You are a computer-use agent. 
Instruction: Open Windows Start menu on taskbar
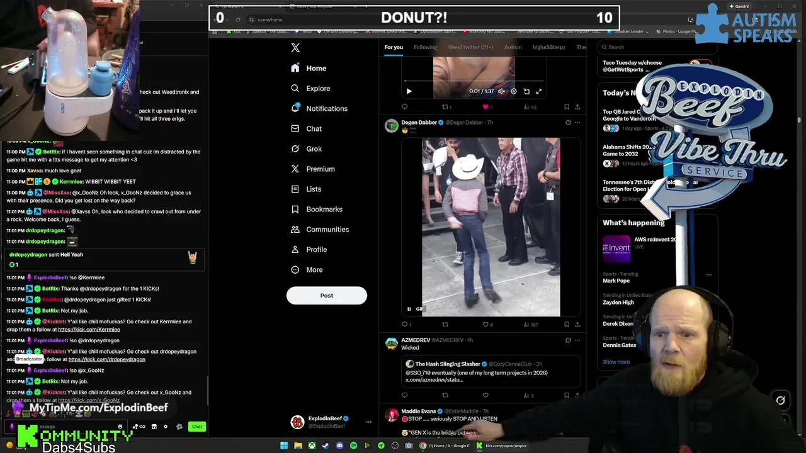pos(284,445)
